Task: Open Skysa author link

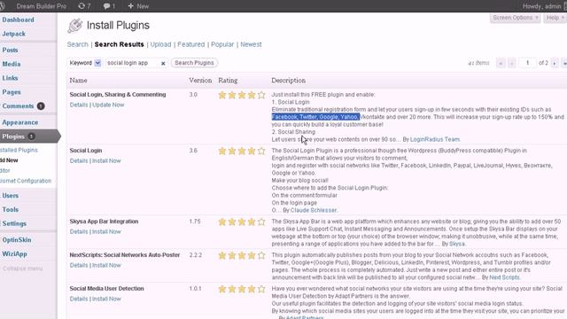Action: click(x=457, y=244)
